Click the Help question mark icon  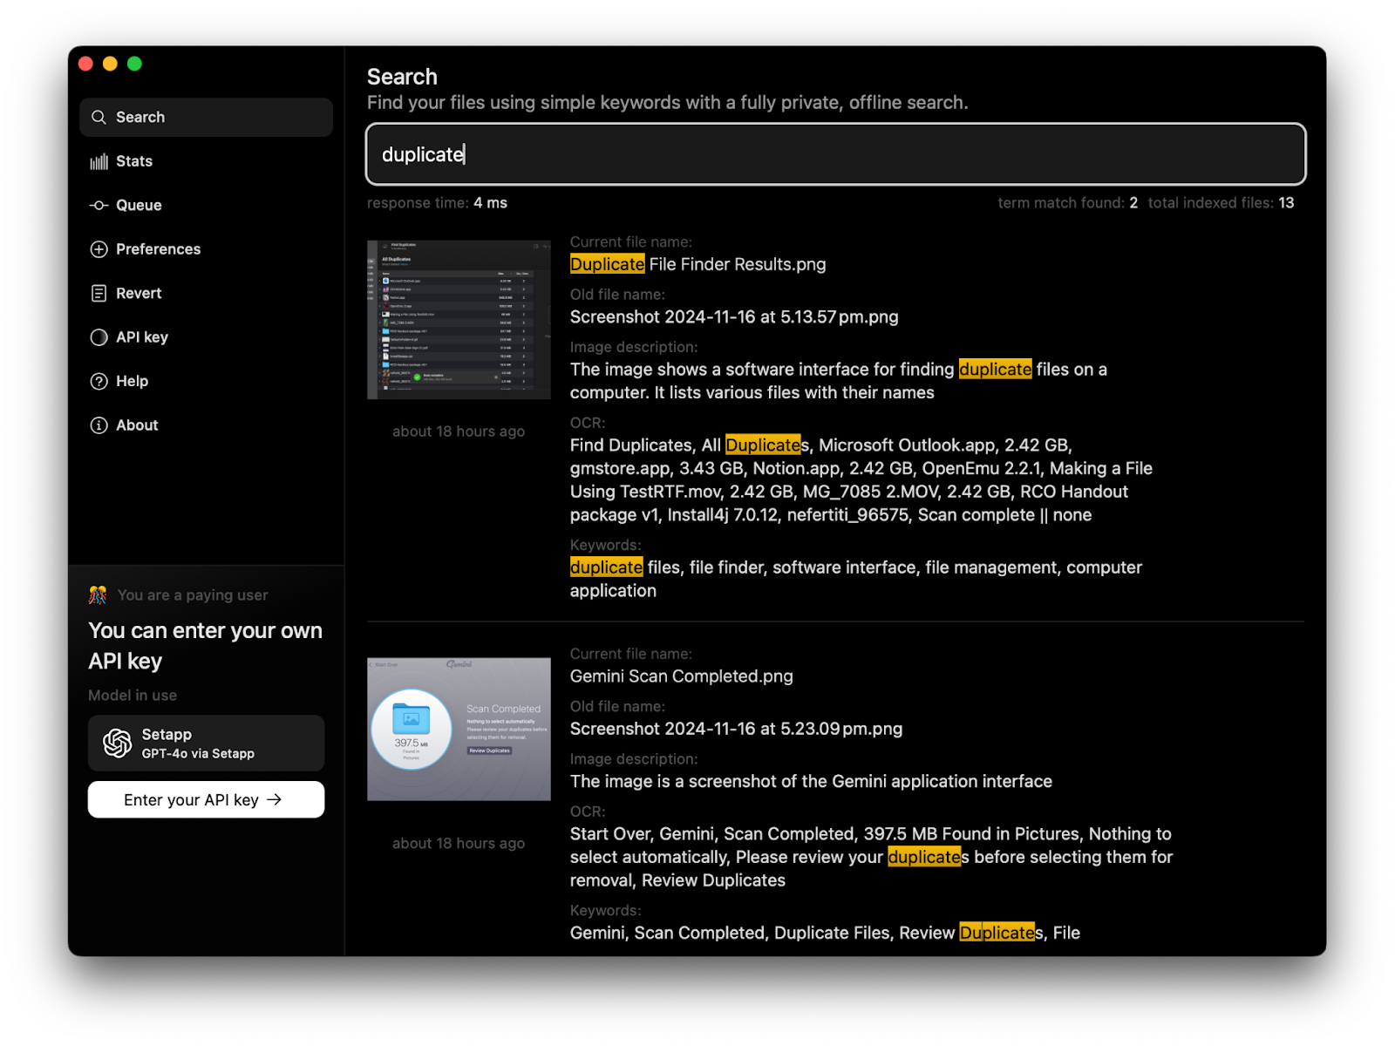point(99,381)
